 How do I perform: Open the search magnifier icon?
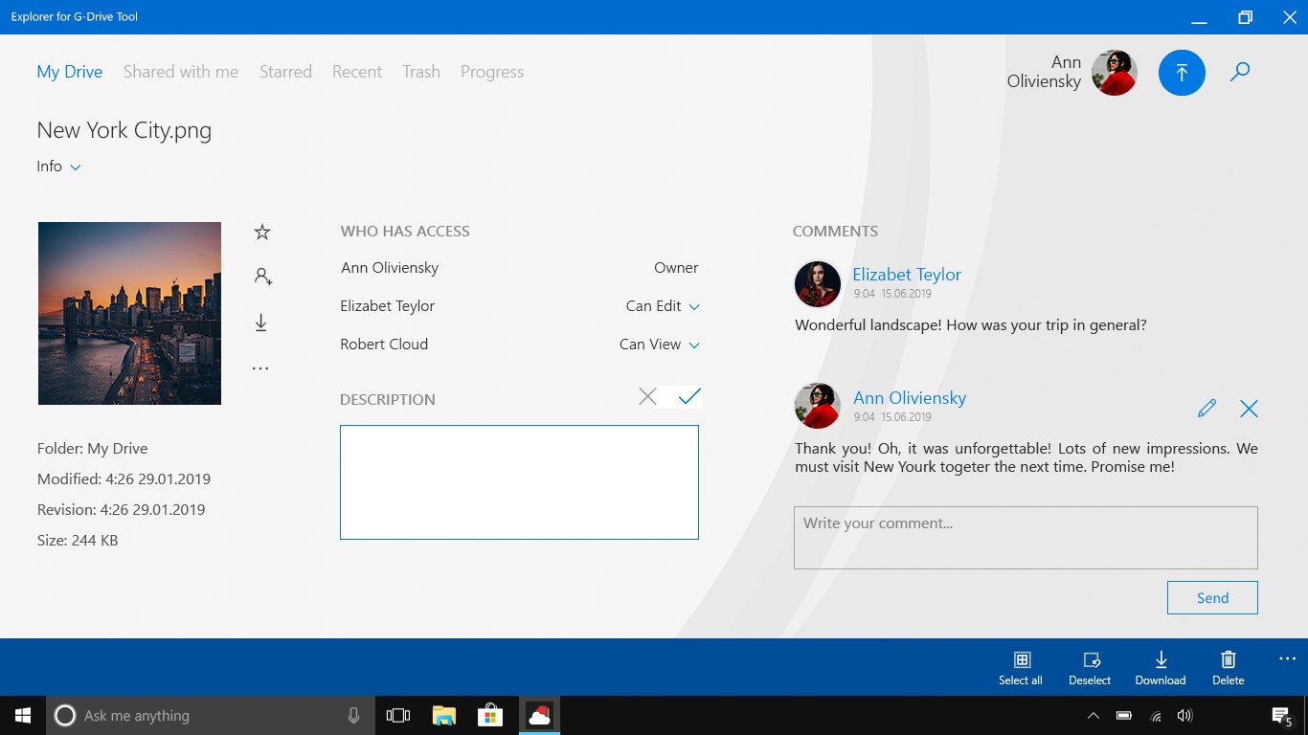coord(1240,72)
